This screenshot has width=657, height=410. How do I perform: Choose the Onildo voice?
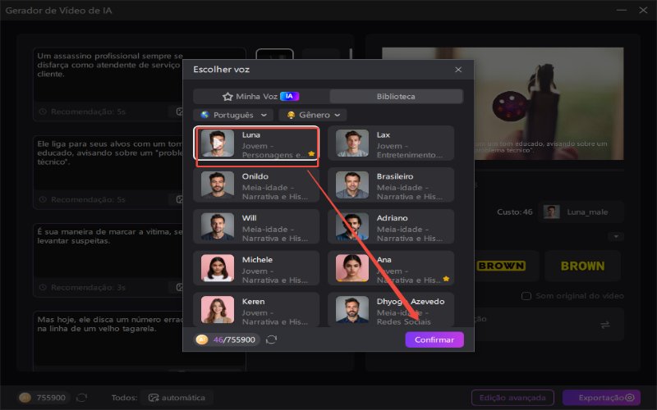point(256,185)
